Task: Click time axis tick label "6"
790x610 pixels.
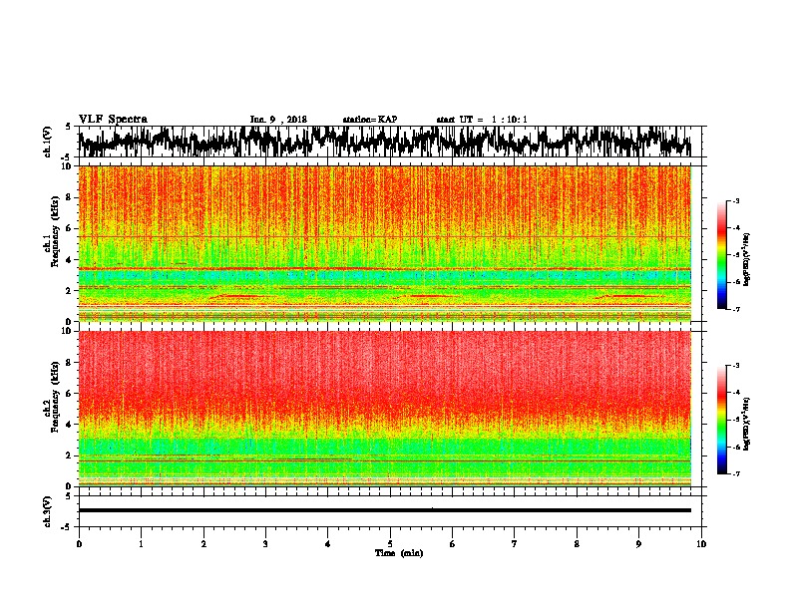Action: pos(453,544)
